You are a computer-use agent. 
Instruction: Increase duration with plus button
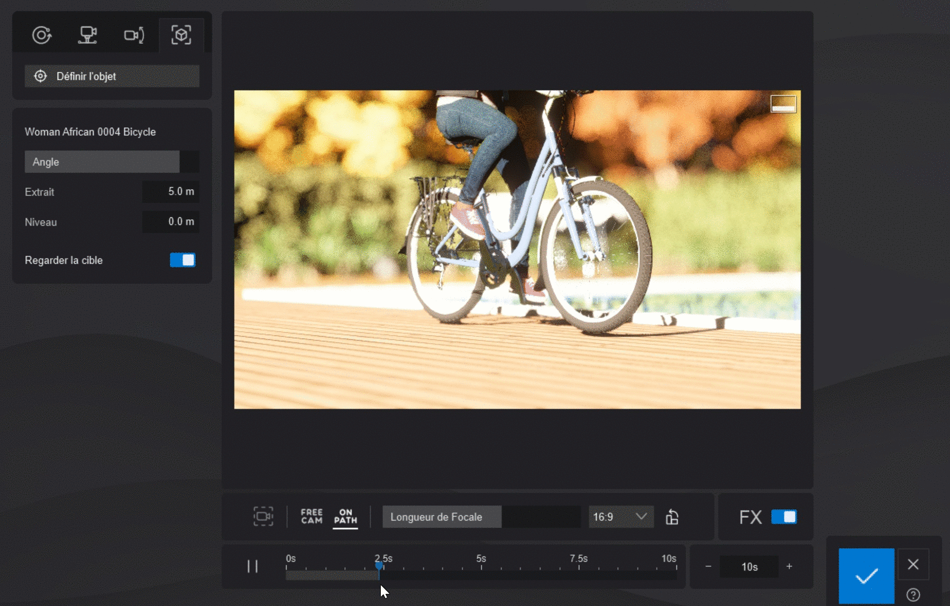(789, 566)
